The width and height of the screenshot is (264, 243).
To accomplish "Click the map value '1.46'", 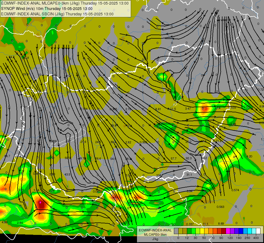I will [x=233, y=124].
